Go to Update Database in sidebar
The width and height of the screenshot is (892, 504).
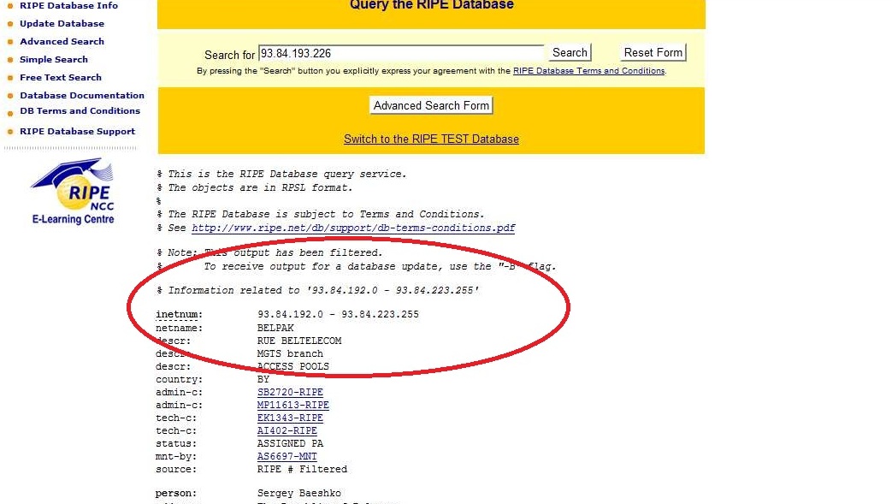(62, 24)
